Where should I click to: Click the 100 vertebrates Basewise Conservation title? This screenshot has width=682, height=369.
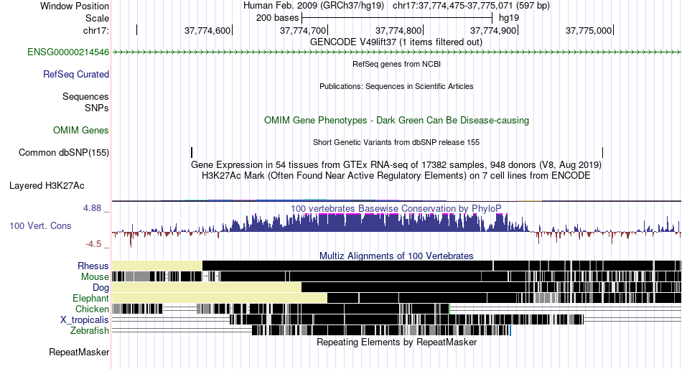click(x=396, y=208)
